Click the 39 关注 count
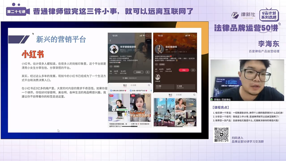 111,72
